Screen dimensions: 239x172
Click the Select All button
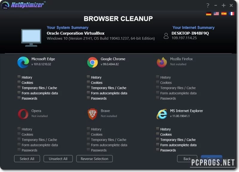pyautogui.click(x=27, y=159)
